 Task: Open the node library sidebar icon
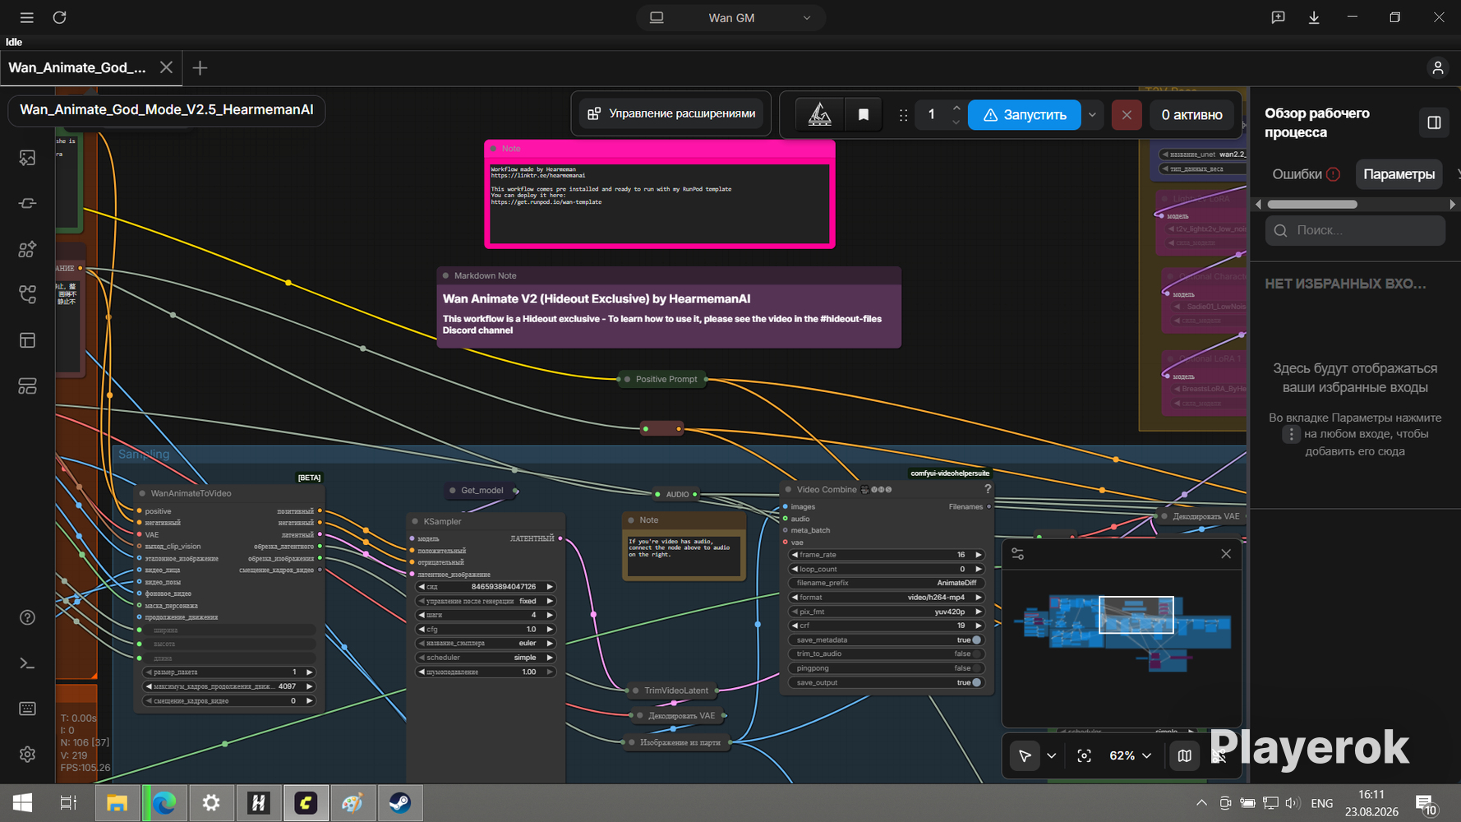pos(27,249)
